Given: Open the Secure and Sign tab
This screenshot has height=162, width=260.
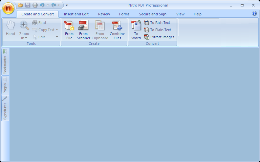Looking at the screenshot, I should click(x=153, y=14).
